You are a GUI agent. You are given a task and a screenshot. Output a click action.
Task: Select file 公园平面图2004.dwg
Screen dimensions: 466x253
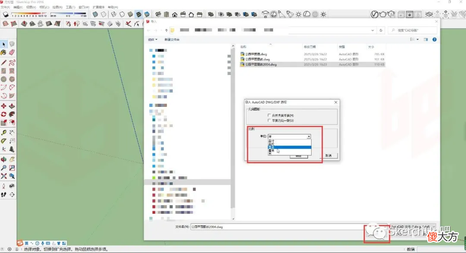coord(312,65)
